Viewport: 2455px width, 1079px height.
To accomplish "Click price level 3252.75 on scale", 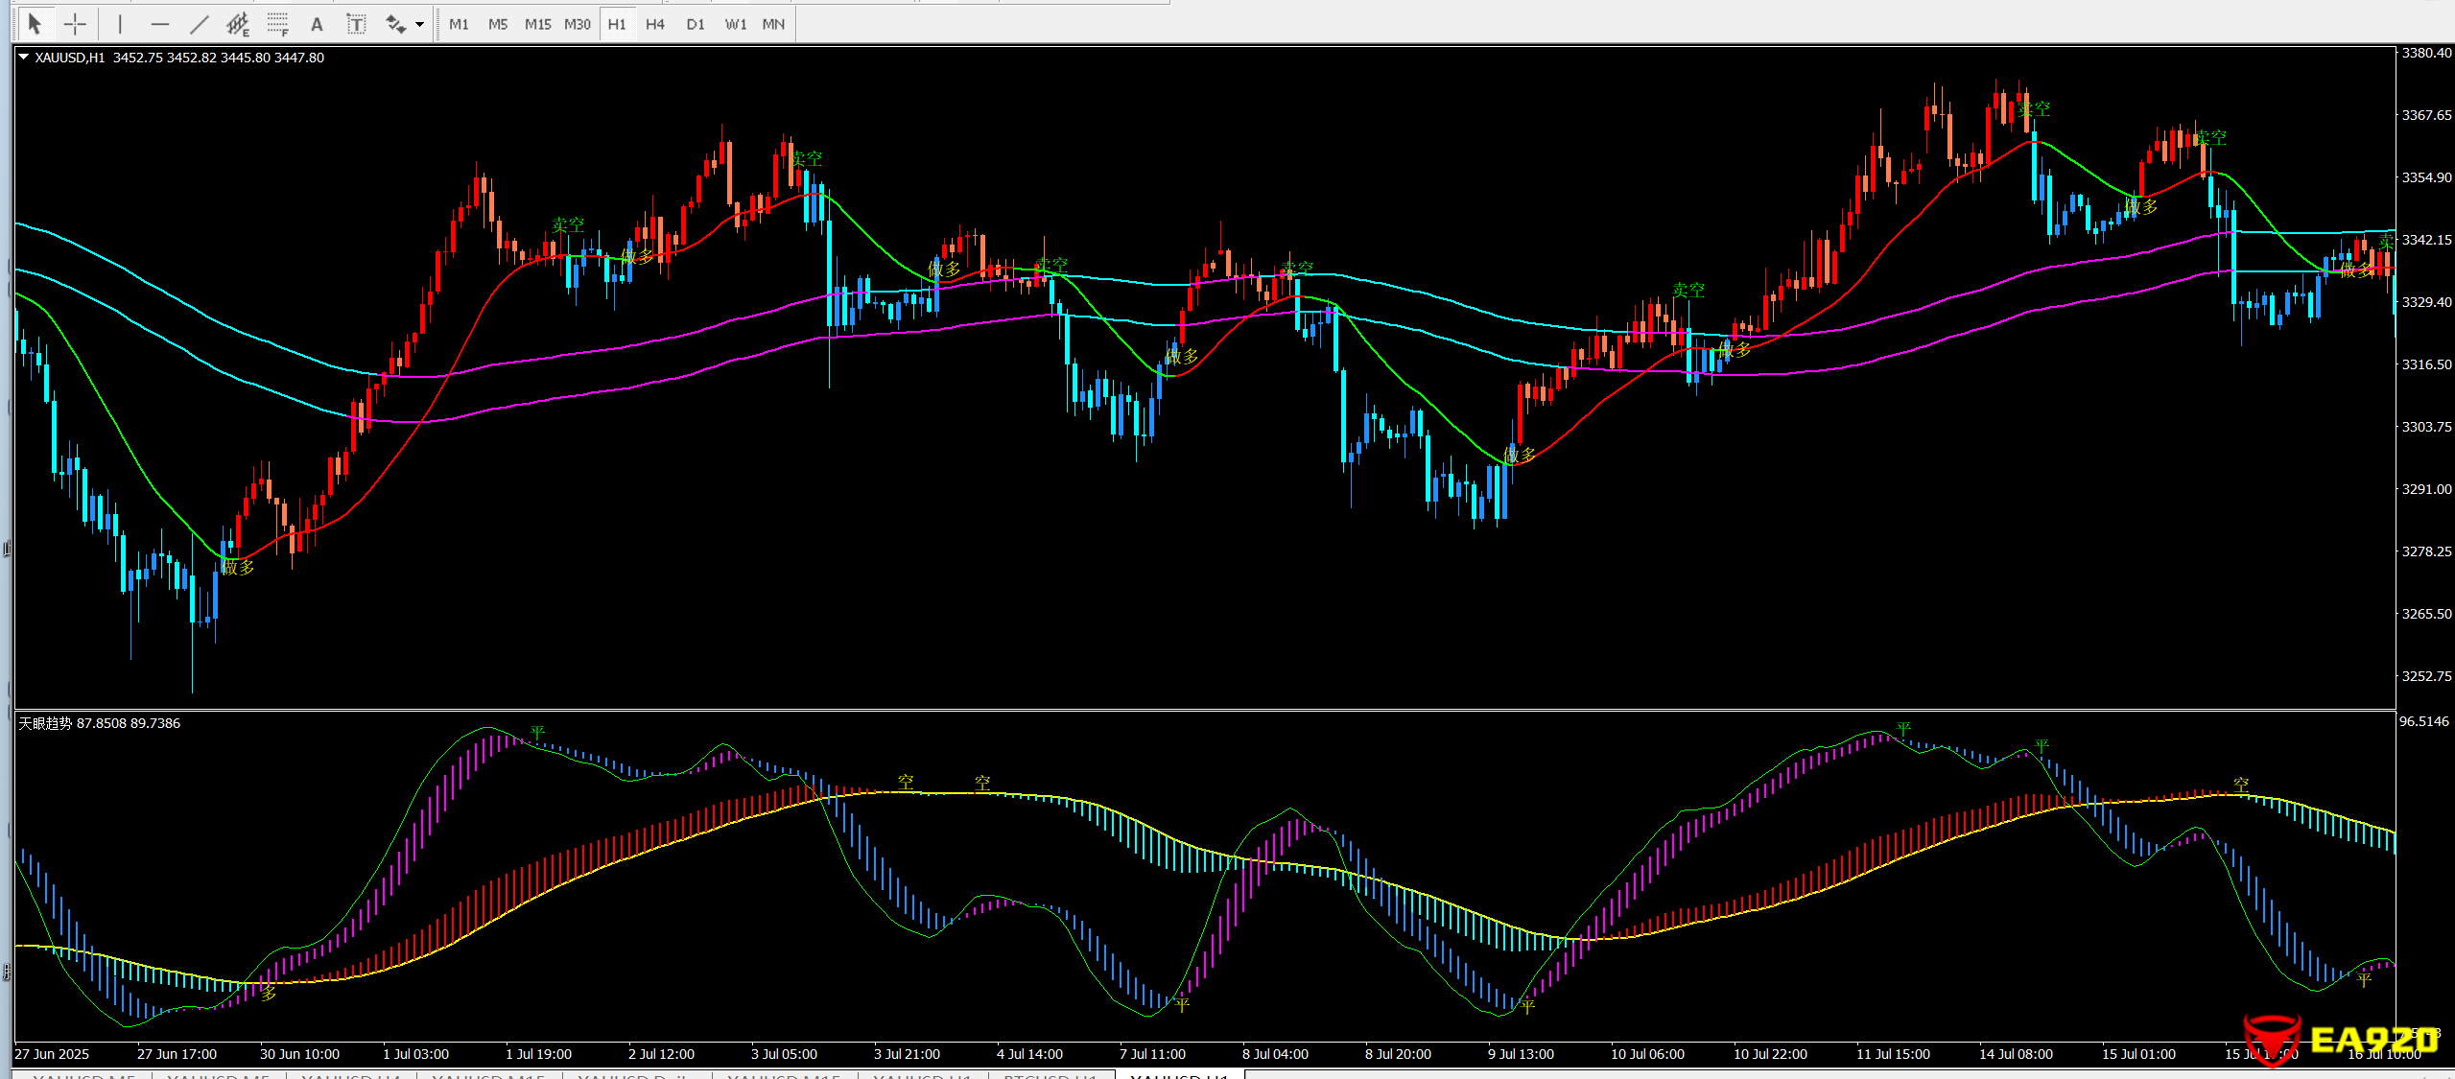I will (x=2426, y=676).
